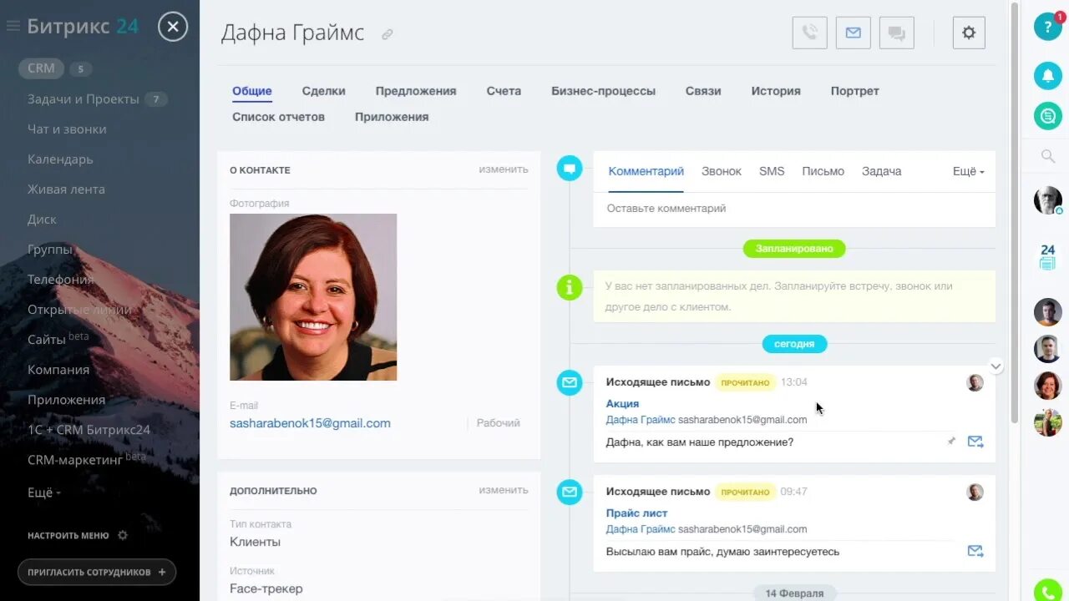Open the Рабочий email type selector

click(499, 423)
